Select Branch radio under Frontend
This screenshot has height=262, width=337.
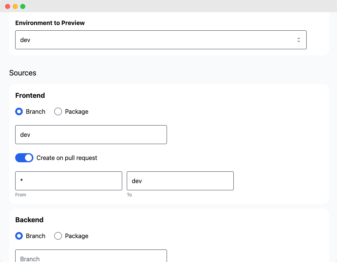[x=19, y=111]
